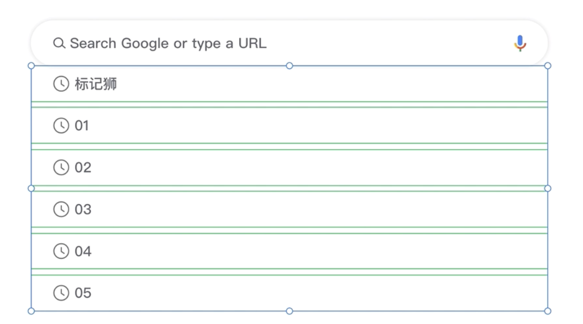Click the top-right selection handle

coord(548,66)
